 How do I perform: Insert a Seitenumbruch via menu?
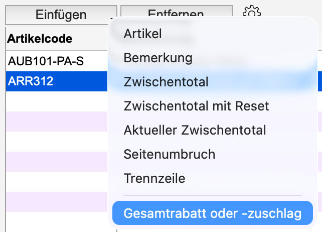coord(170,154)
